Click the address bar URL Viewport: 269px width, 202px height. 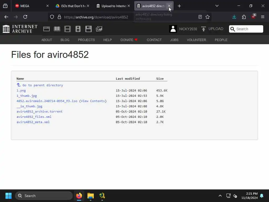tap(96, 17)
